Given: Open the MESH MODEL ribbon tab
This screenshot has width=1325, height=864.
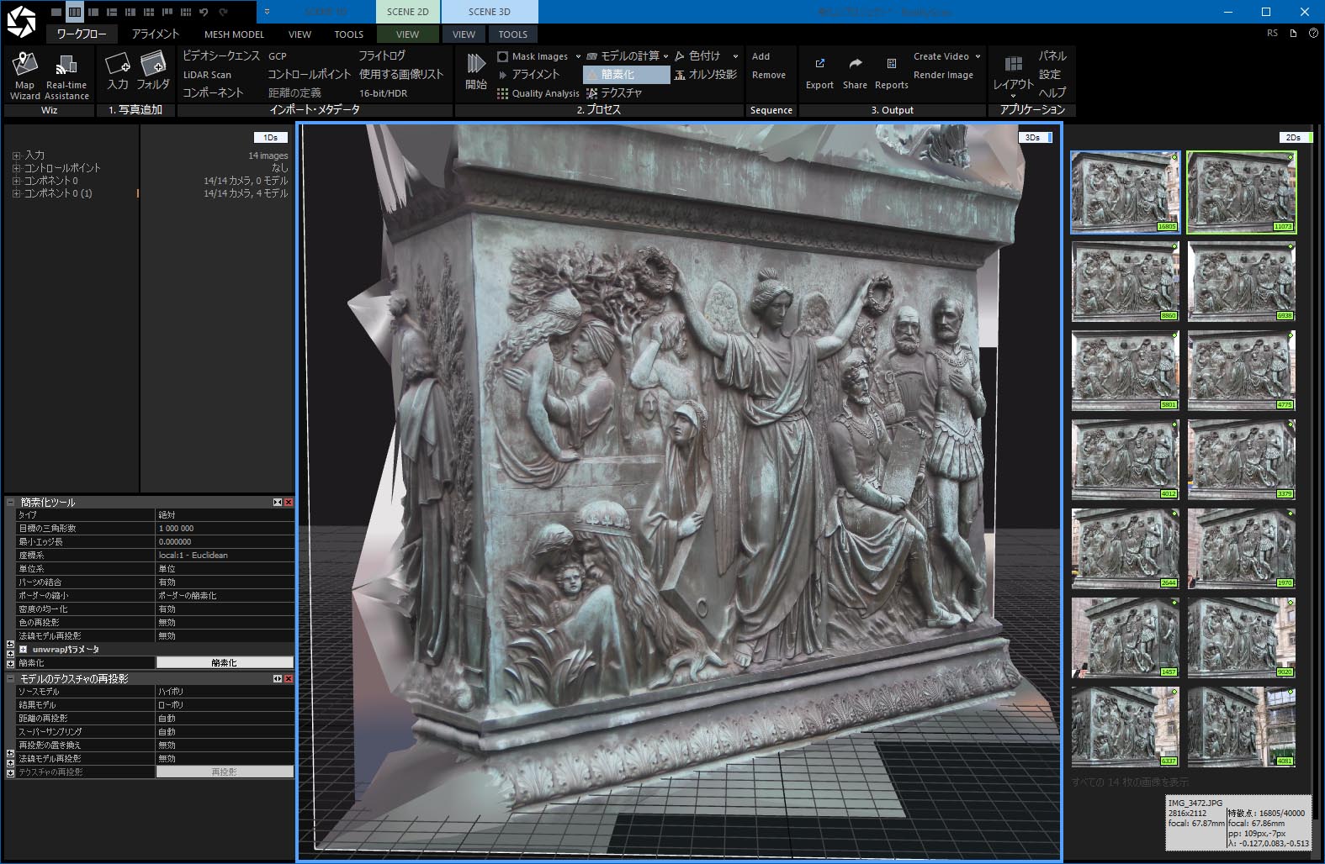Looking at the screenshot, I should tap(235, 34).
